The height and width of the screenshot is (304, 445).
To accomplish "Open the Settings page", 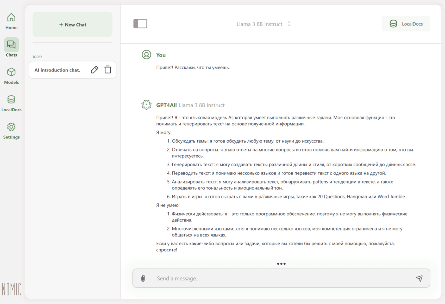I will point(11,131).
